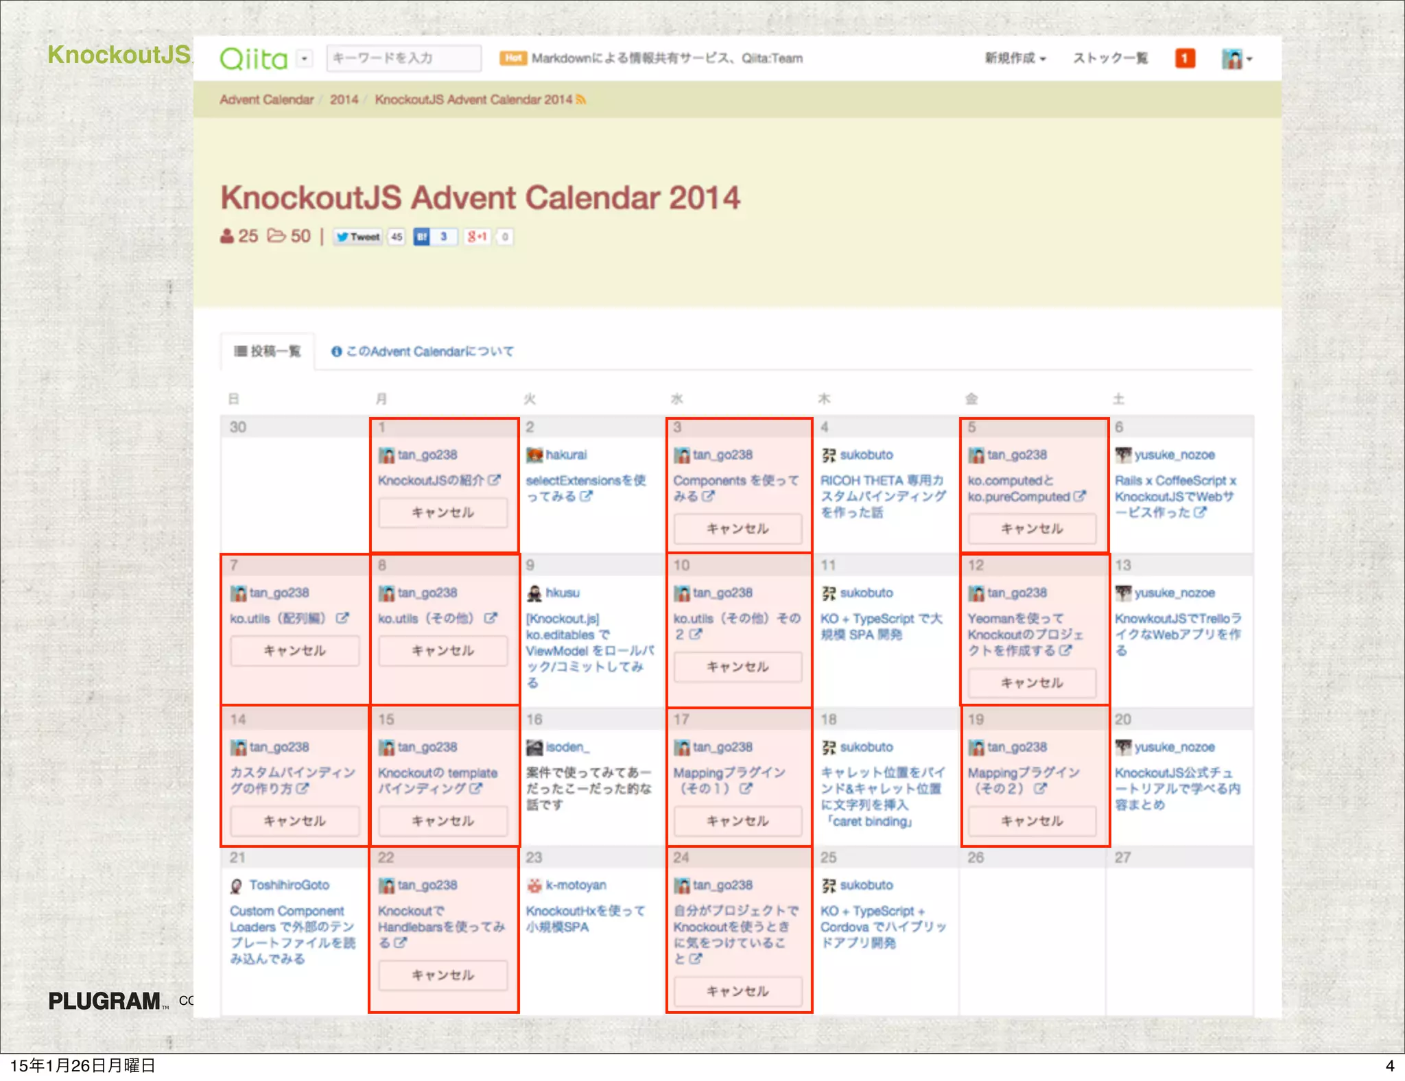Viewport: 1405px width, 1081px height.
Task: Open yusuke_nozoe avatar on day 6
Action: click(x=1123, y=455)
